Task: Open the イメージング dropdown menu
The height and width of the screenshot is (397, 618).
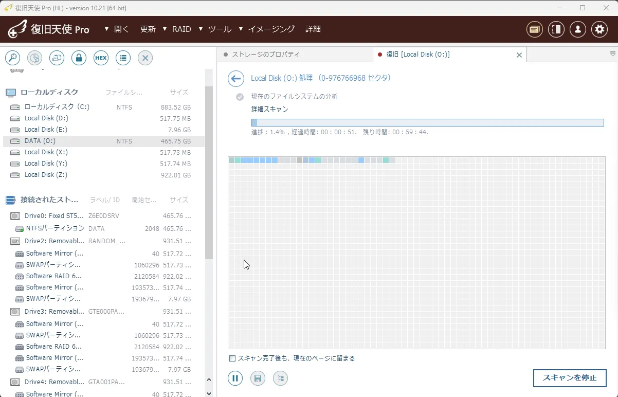Action: pos(266,29)
